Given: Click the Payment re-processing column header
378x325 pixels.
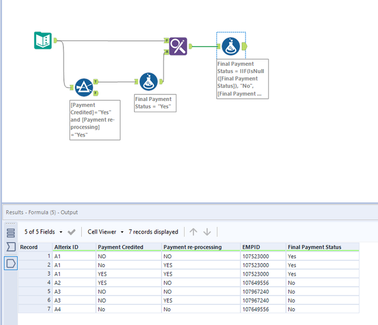Looking at the screenshot, I should (201, 247).
